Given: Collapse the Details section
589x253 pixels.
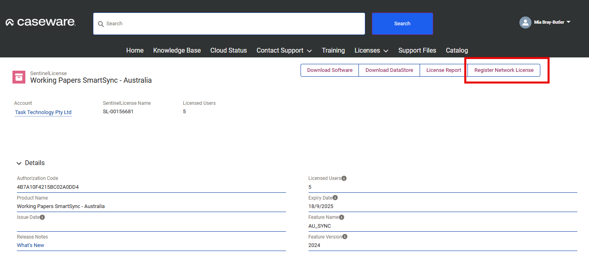Looking at the screenshot, I should (19, 163).
